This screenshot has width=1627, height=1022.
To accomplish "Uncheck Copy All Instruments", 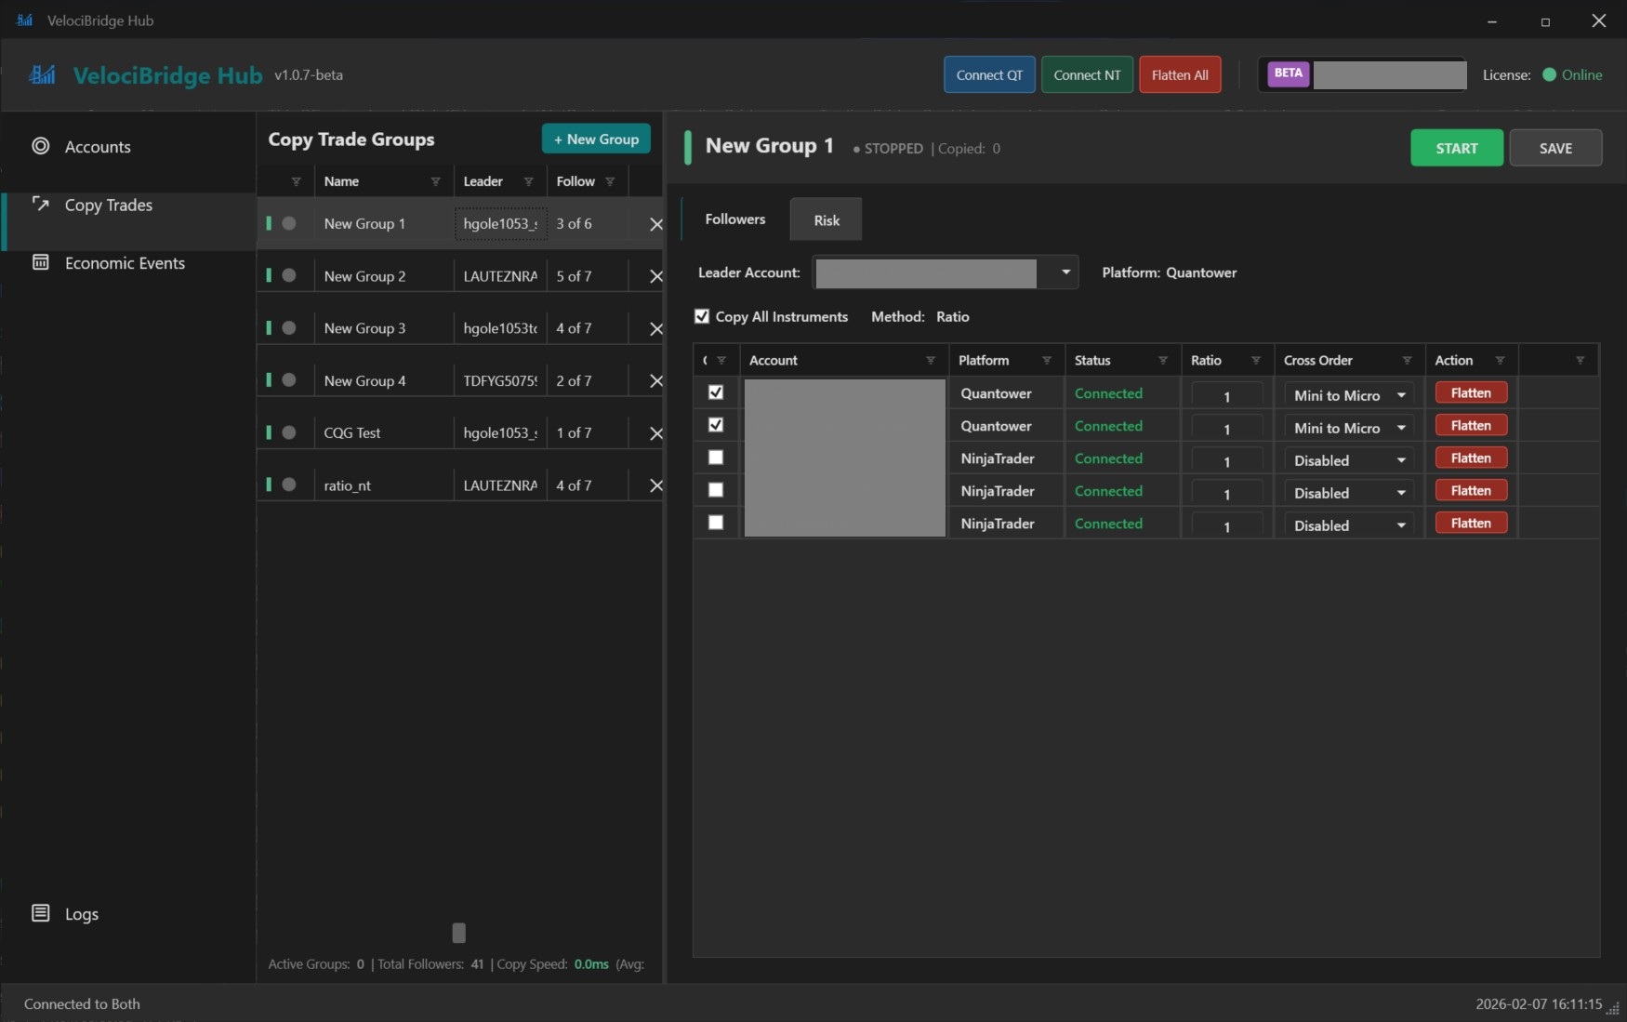I will click(x=702, y=316).
